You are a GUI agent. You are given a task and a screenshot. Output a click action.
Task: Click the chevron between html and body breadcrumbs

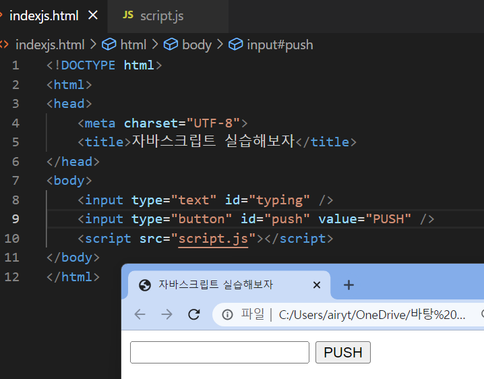(155, 45)
